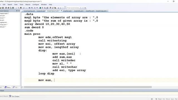Switch to the loopeven.asm tab
178x100 pixels.
[x=41, y=11]
